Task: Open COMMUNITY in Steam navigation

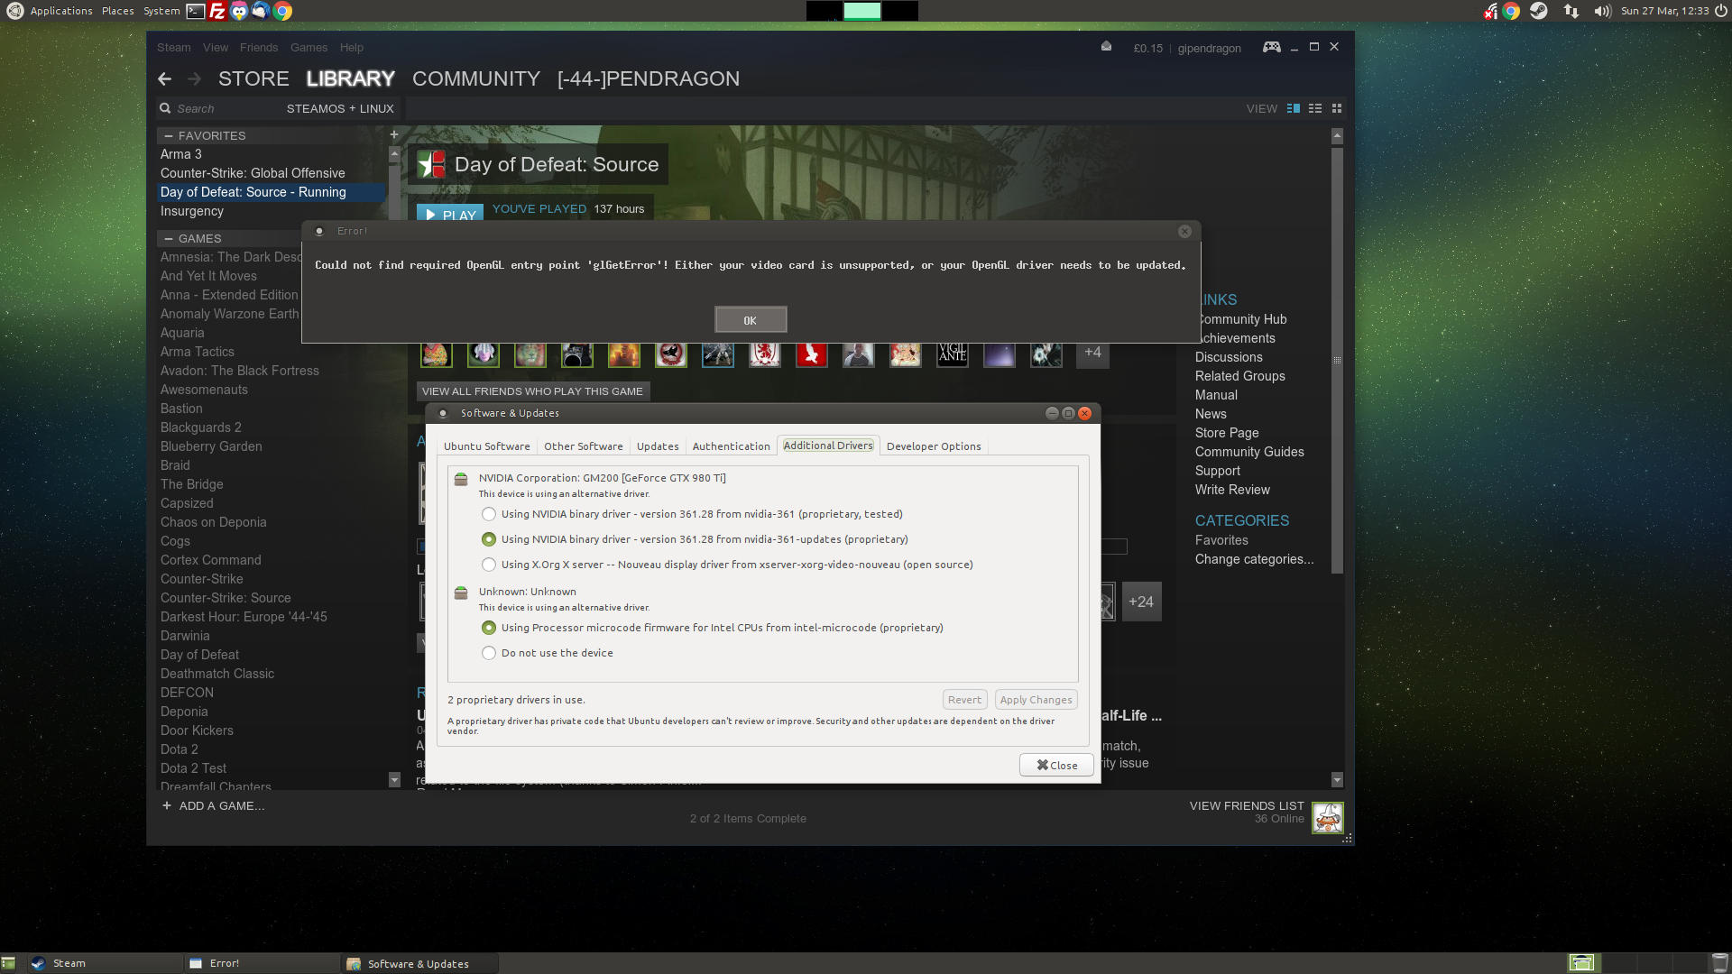Action: [476, 78]
